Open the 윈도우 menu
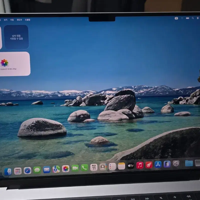Screen dimensions: 200x200 tap(19, 20)
